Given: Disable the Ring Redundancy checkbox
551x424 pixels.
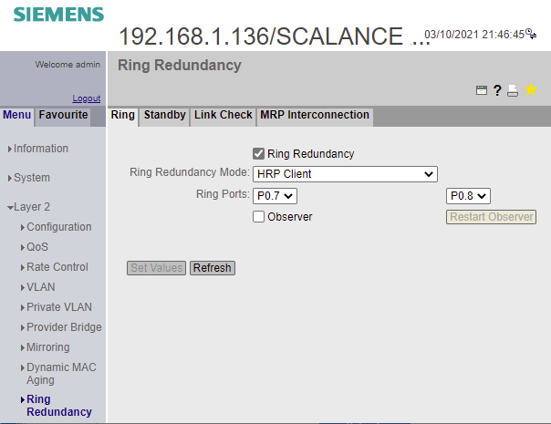Looking at the screenshot, I should [x=259, y=154].
